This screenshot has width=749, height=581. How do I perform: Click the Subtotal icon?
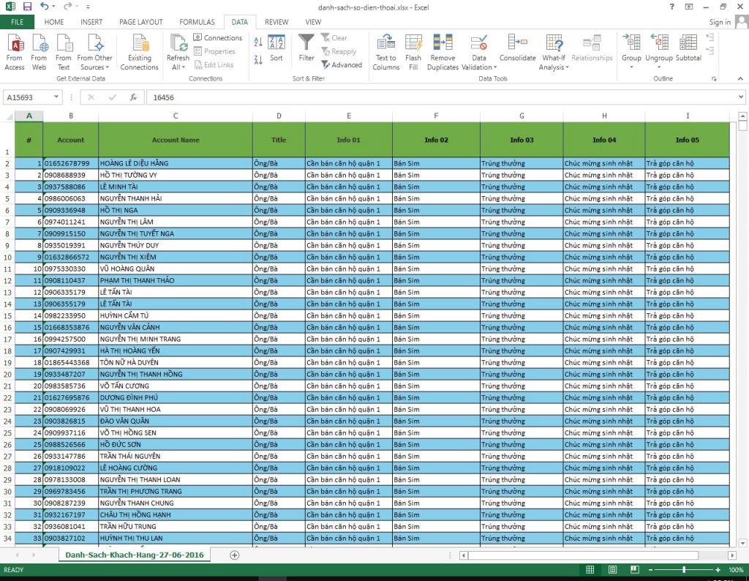688,48
